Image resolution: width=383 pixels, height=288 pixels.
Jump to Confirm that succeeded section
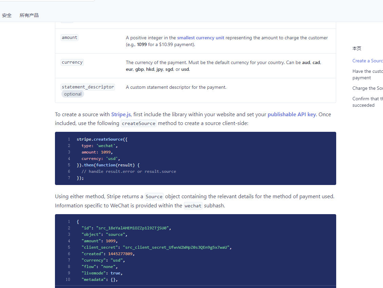pos(368,102)
